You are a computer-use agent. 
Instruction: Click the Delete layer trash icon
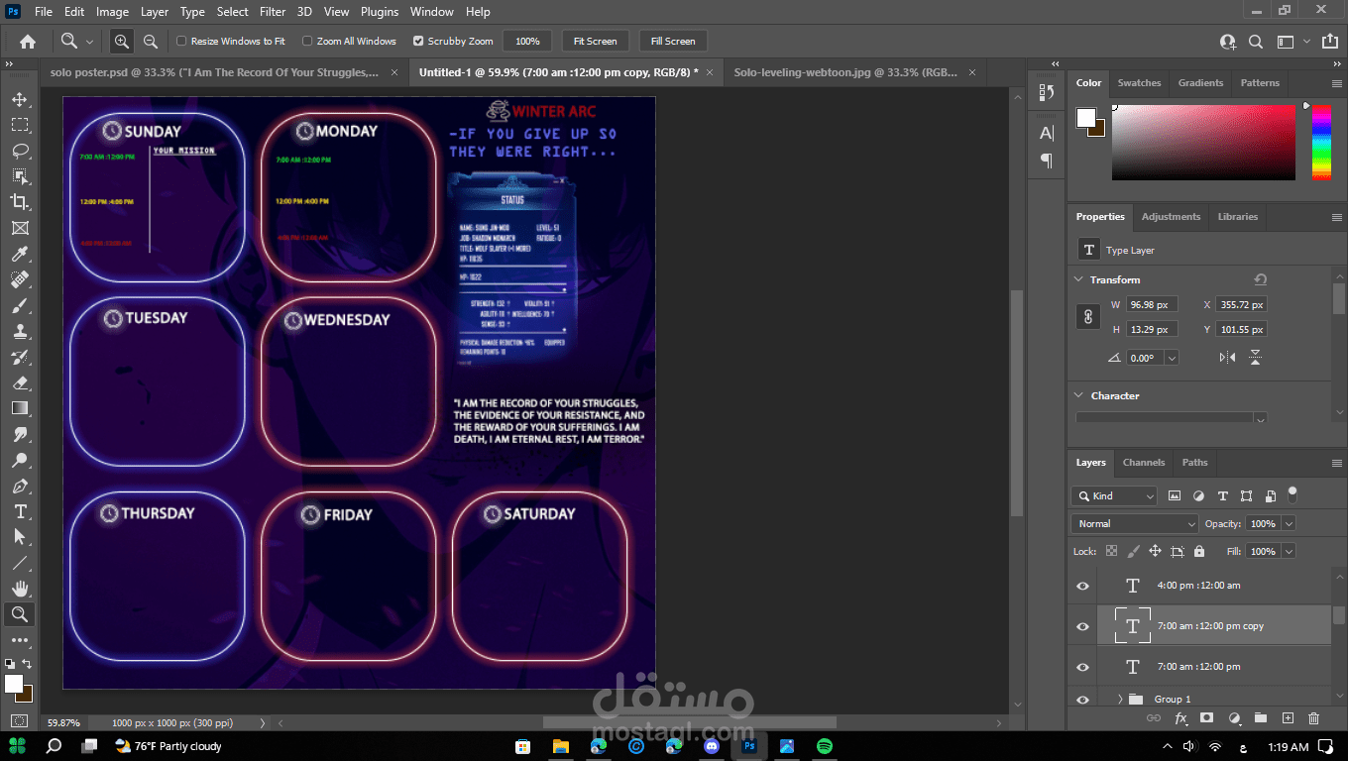1314,718
